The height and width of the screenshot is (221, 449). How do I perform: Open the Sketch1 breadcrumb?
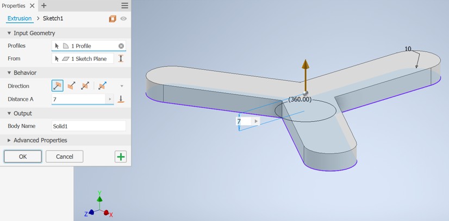click(x=53, y=18)
